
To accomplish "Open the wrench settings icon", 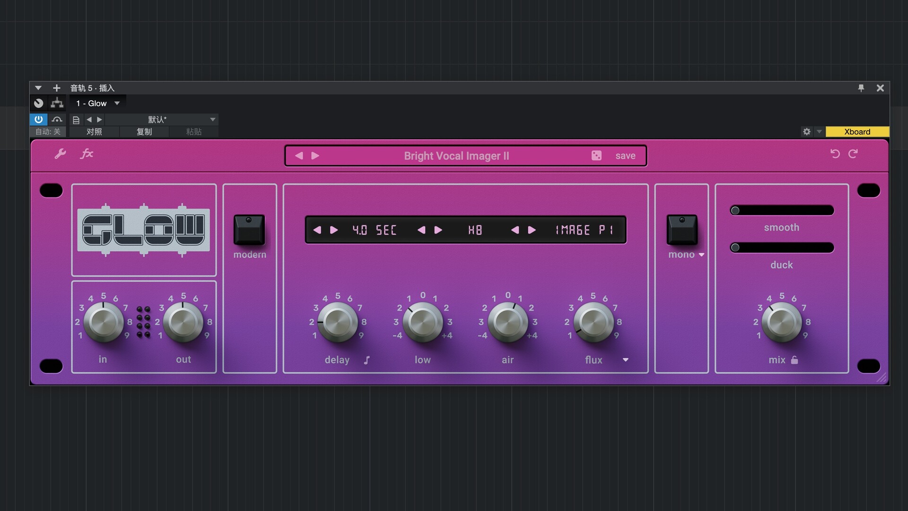I will [60, 154].
